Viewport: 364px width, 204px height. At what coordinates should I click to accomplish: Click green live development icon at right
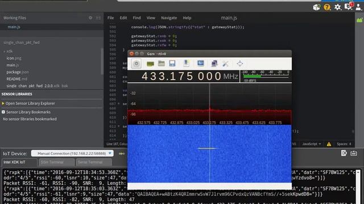point(359,20)
